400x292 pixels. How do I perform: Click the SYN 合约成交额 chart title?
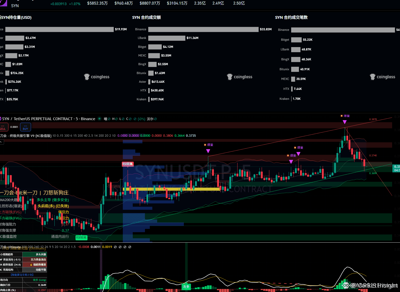click(x=146, y=17)
